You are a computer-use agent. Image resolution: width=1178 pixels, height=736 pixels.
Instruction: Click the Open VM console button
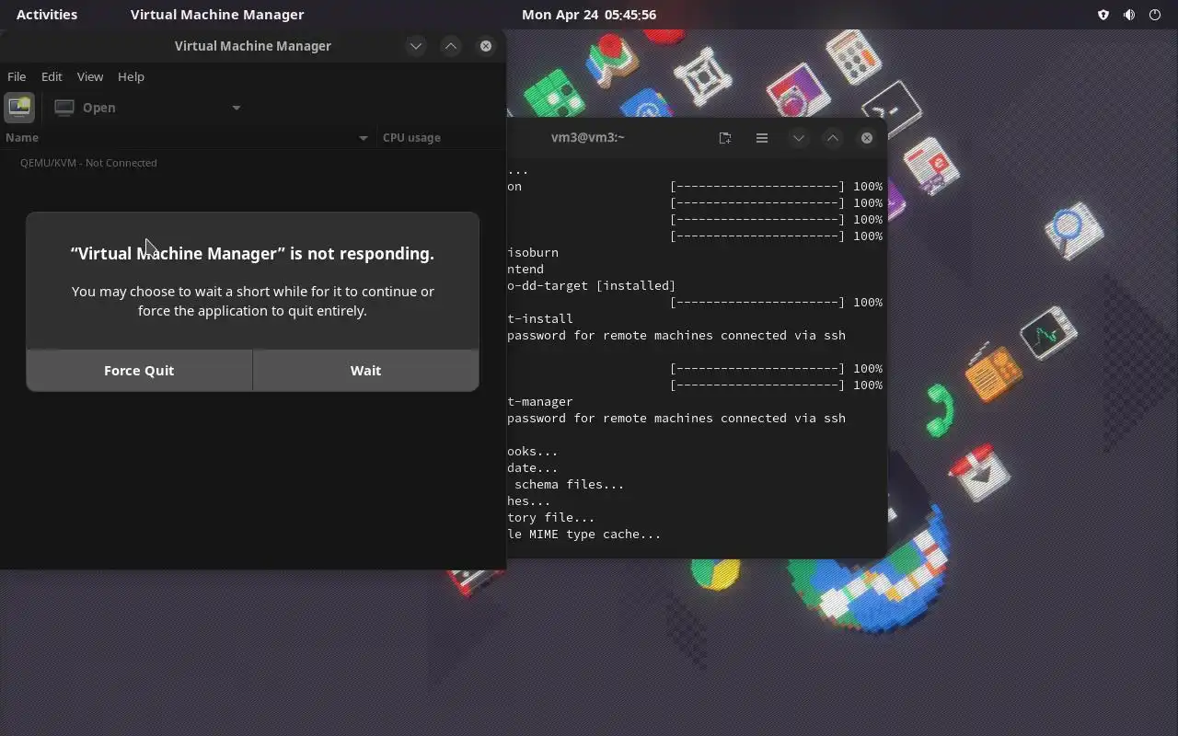[86, 108]
